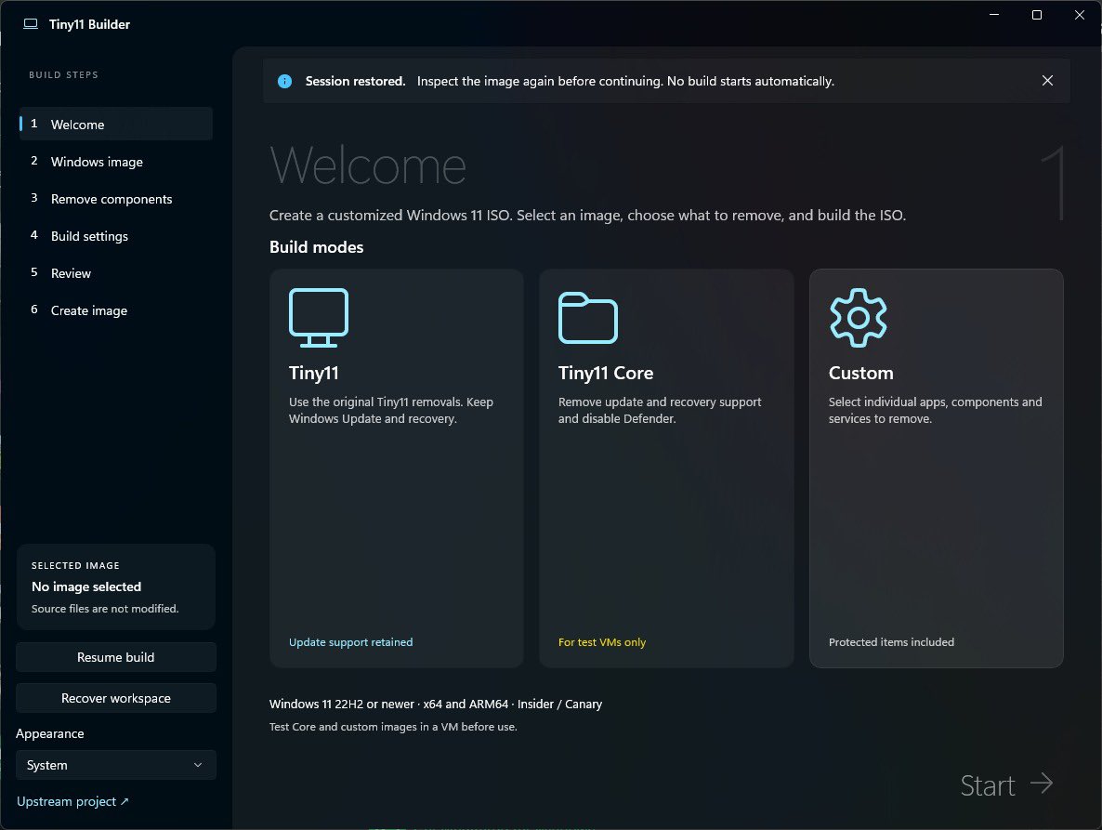
Task: Dismiss the Session restored notification
Action: coord(1047,81)
